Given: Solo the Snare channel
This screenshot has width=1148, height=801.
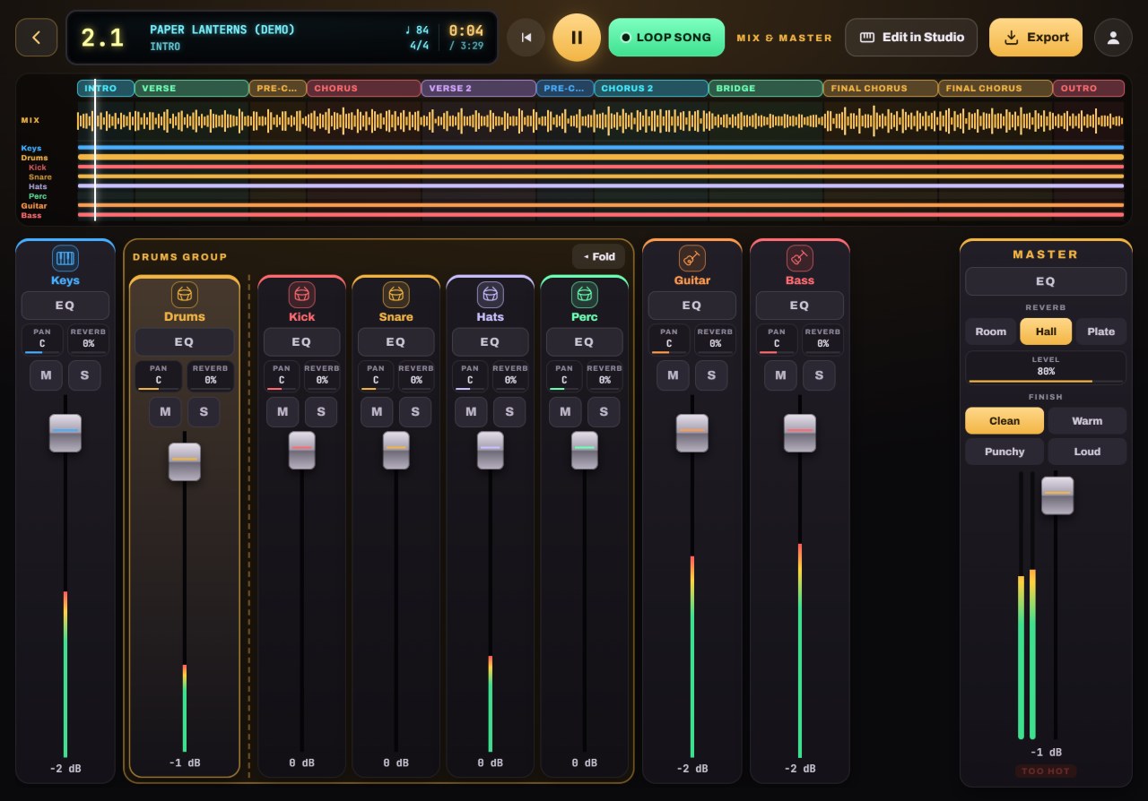Looking at the screenshot, I should [x=415, y=412].
